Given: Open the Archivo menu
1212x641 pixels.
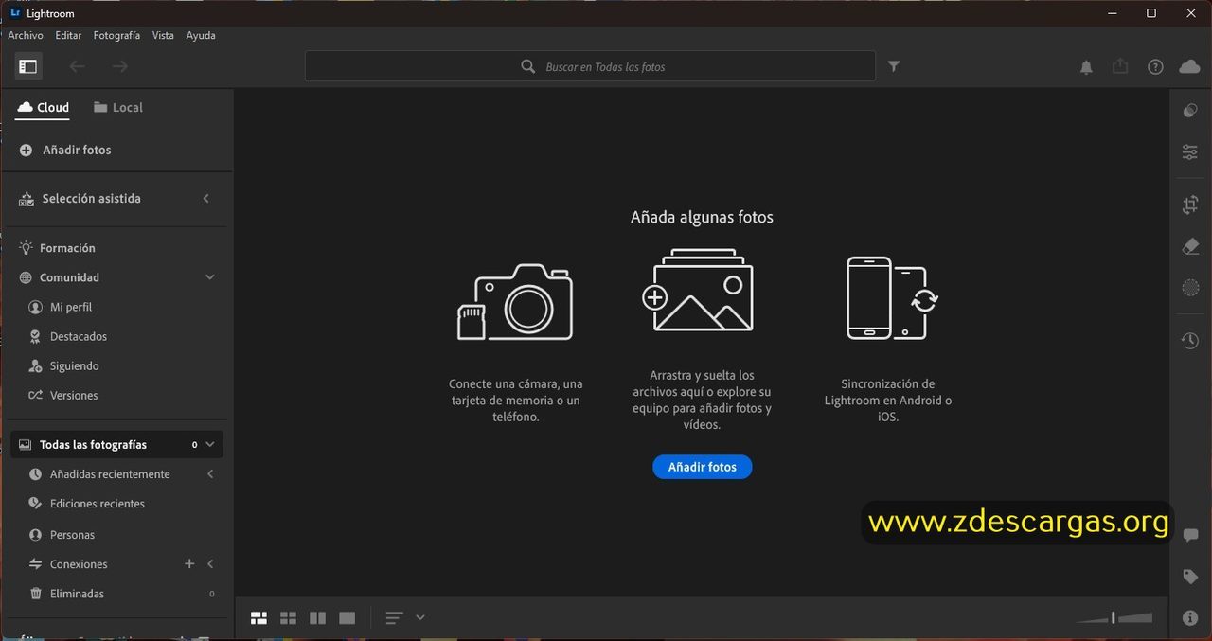Looking at the screenshot, I should (26, 35).
